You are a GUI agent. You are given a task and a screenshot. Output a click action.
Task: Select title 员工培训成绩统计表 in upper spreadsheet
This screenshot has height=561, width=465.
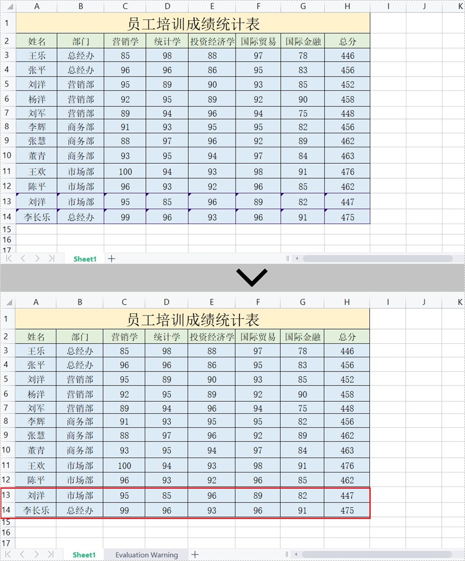[193, 23]
